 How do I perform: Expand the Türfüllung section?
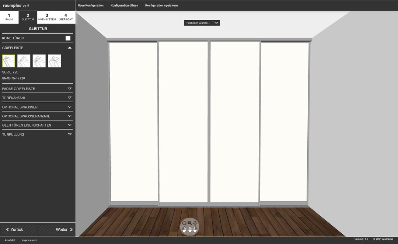(x=38, y=134)
